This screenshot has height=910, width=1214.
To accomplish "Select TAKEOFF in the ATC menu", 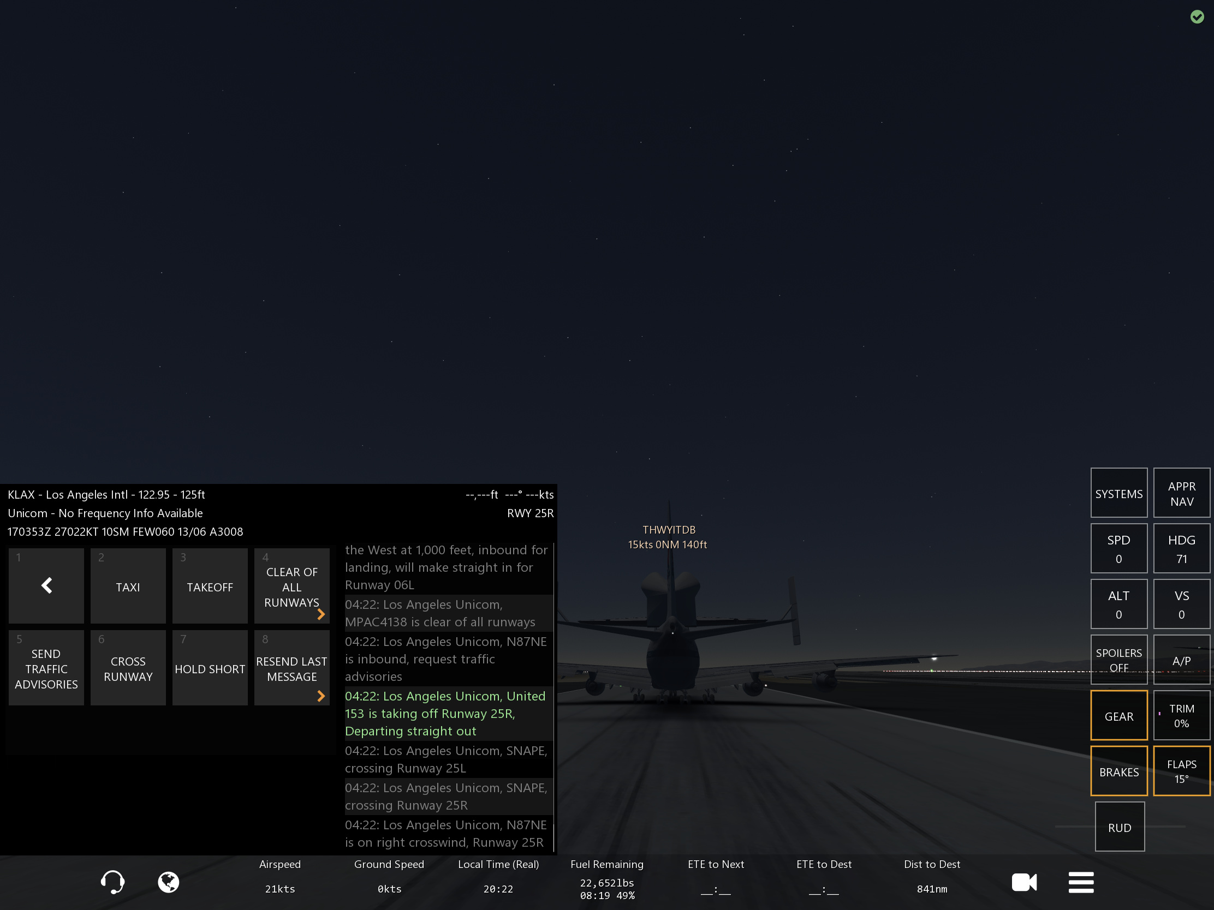I will 210,586.
